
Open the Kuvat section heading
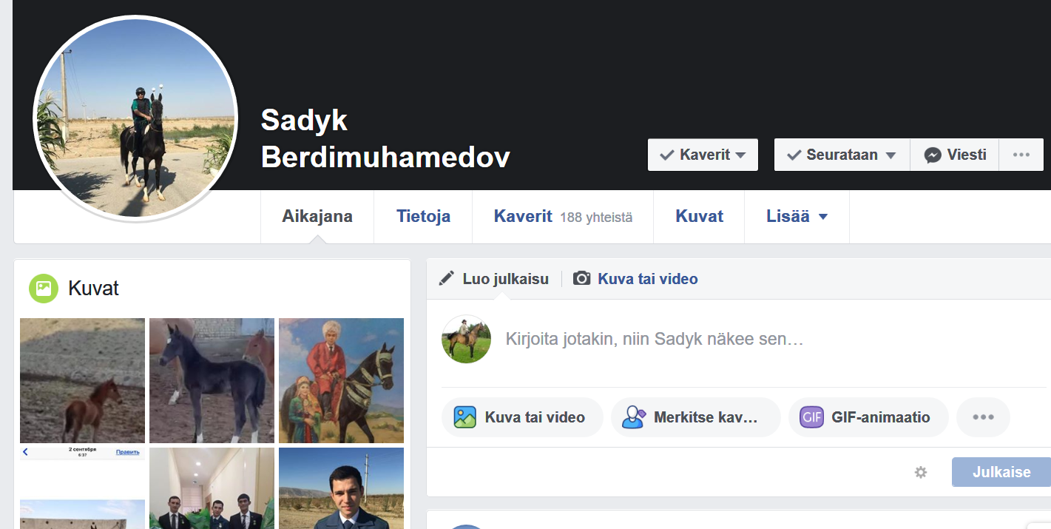tap(93, 288)
